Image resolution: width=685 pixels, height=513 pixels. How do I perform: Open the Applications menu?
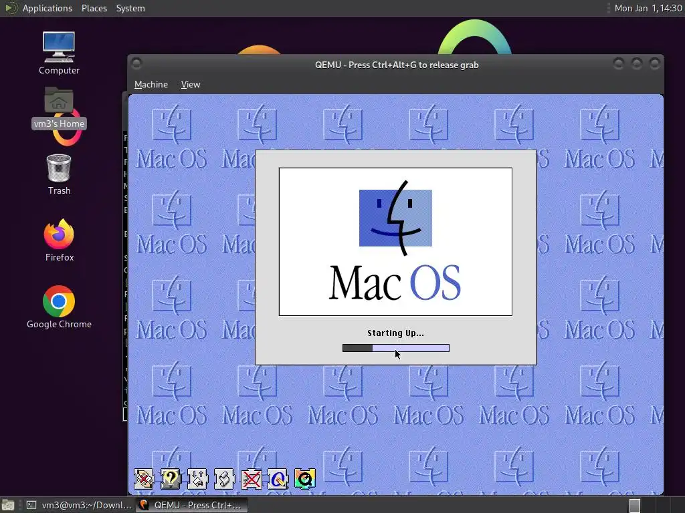47,8
